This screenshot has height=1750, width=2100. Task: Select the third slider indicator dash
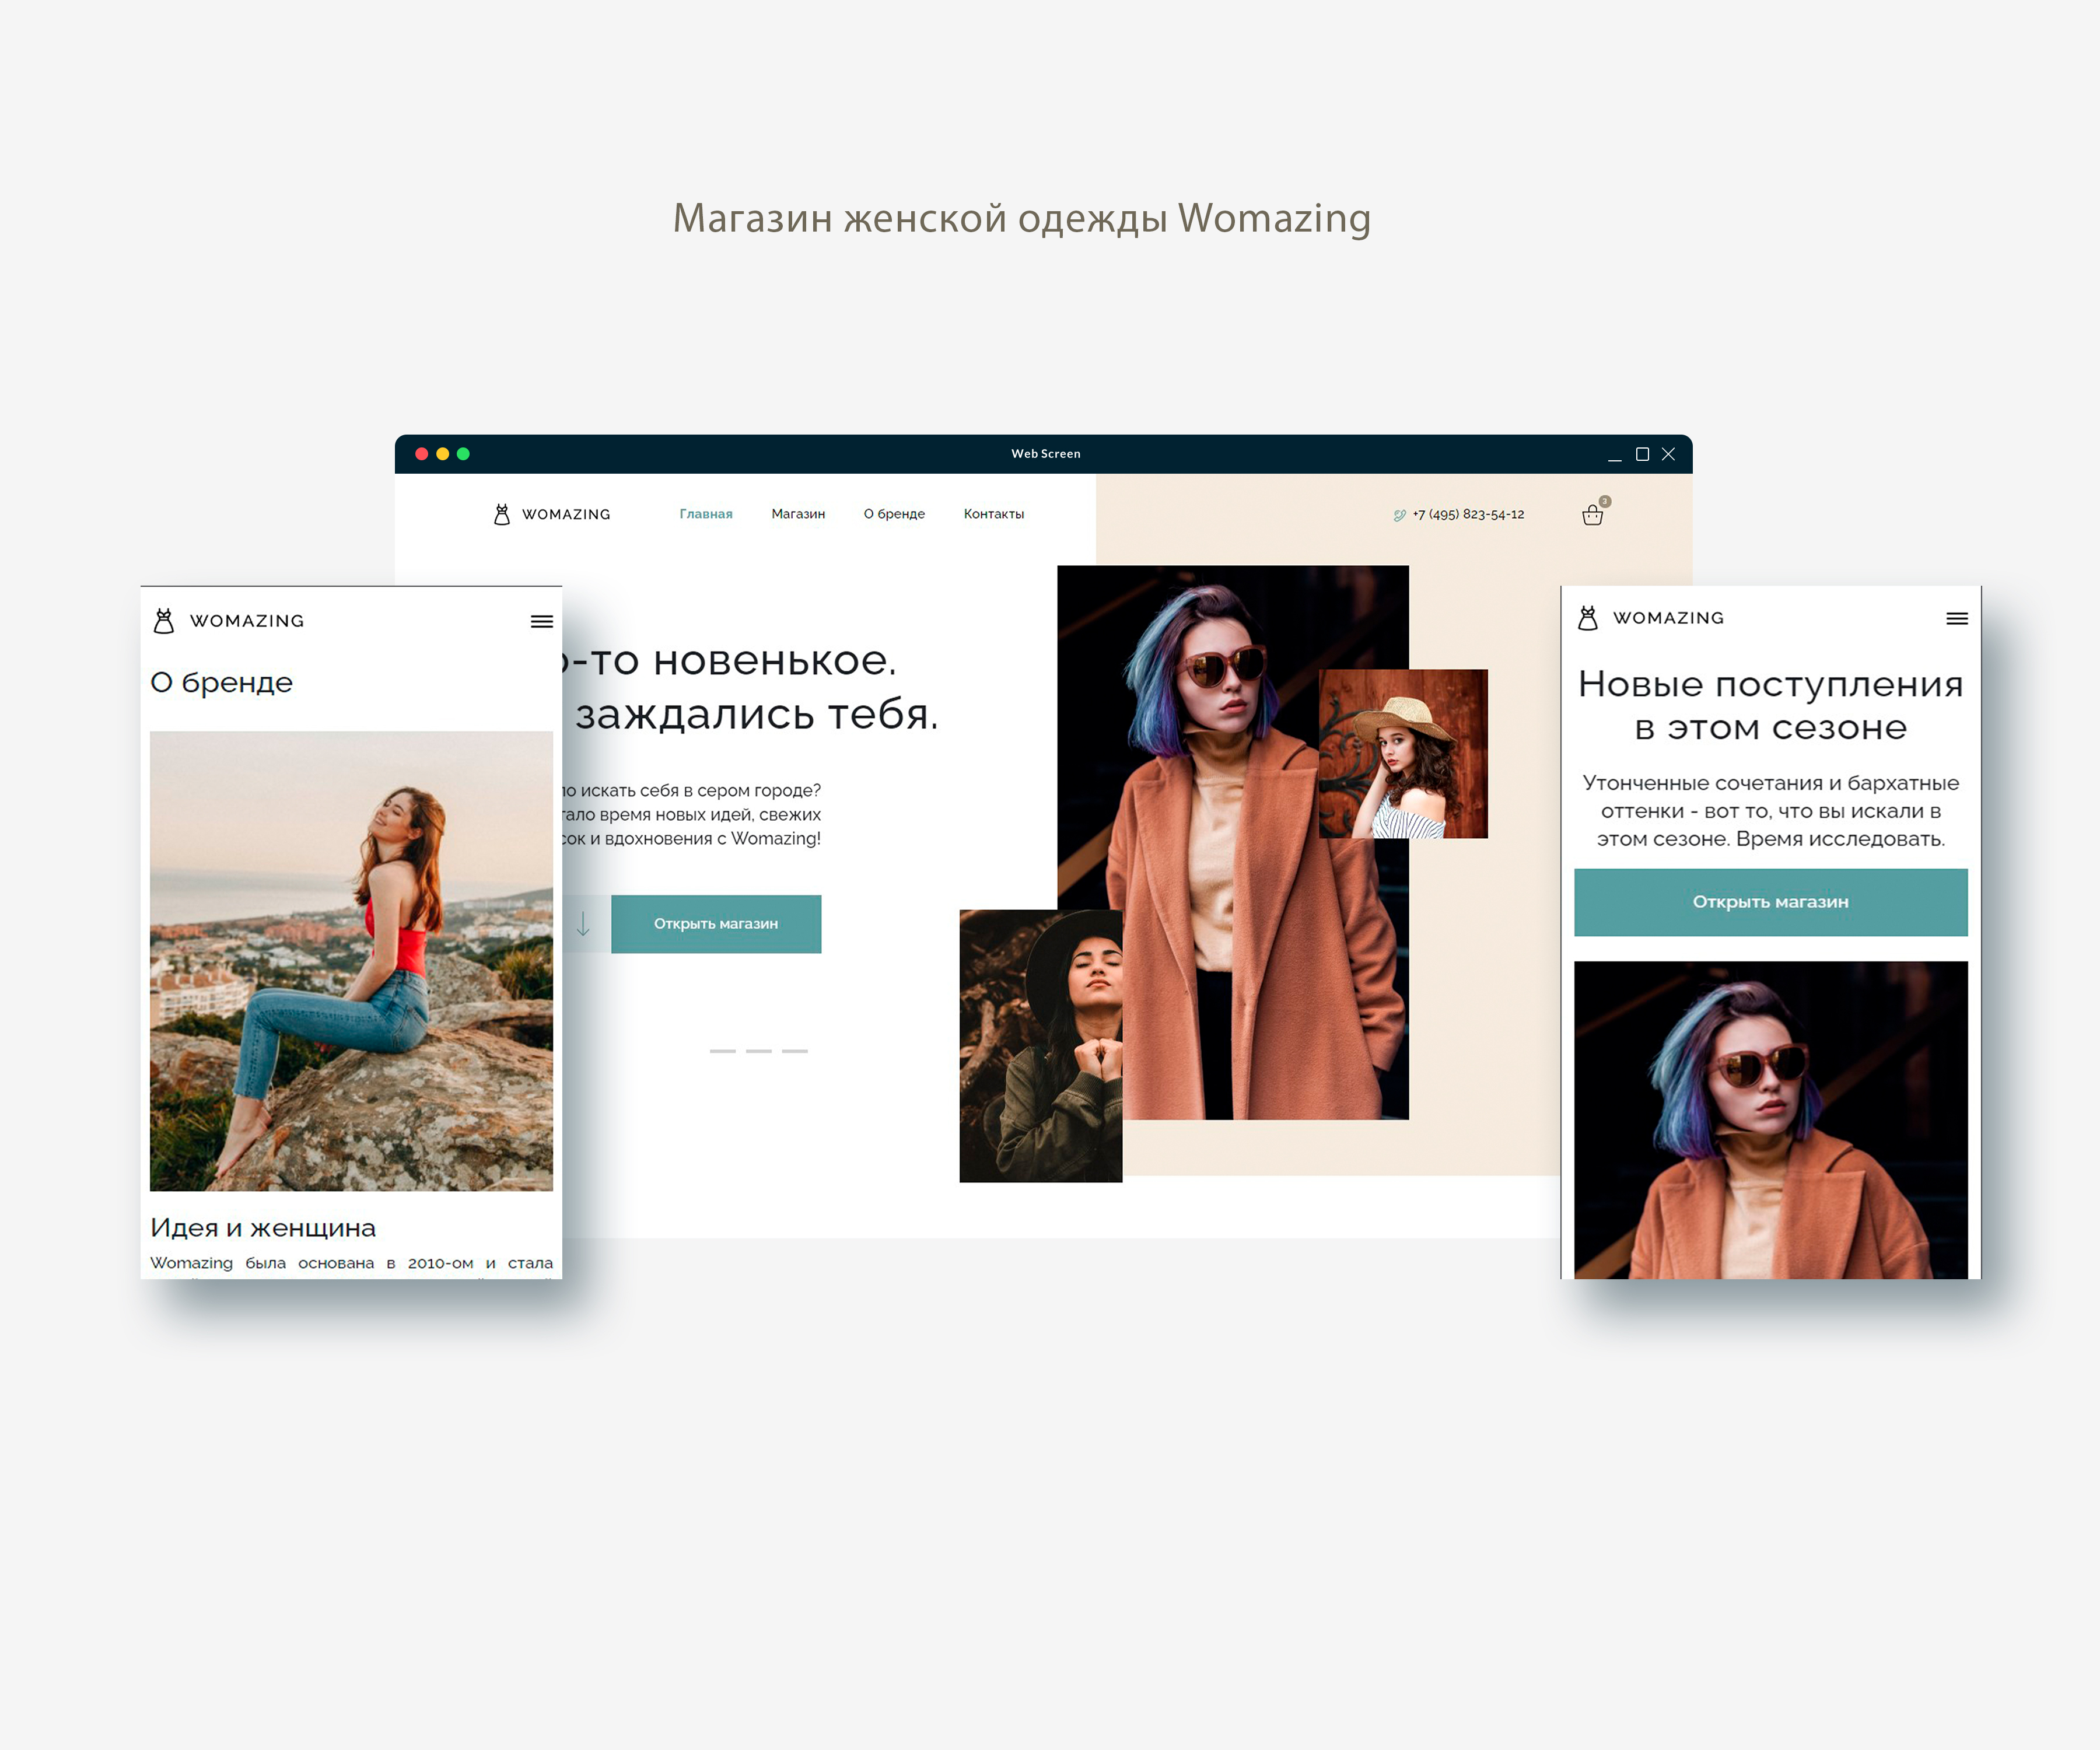(795, 1051)
